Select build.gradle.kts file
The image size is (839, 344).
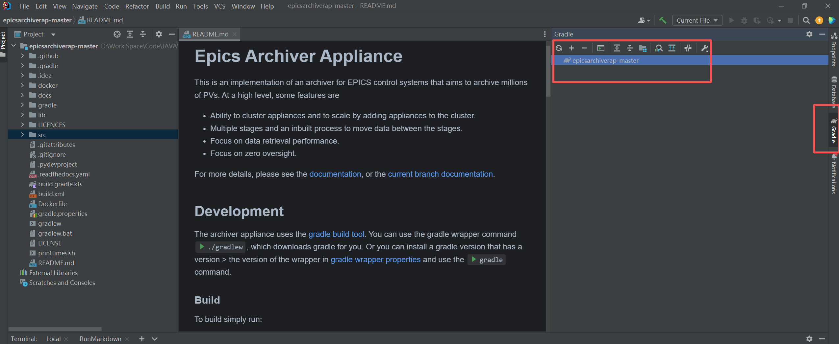(60, 184)
